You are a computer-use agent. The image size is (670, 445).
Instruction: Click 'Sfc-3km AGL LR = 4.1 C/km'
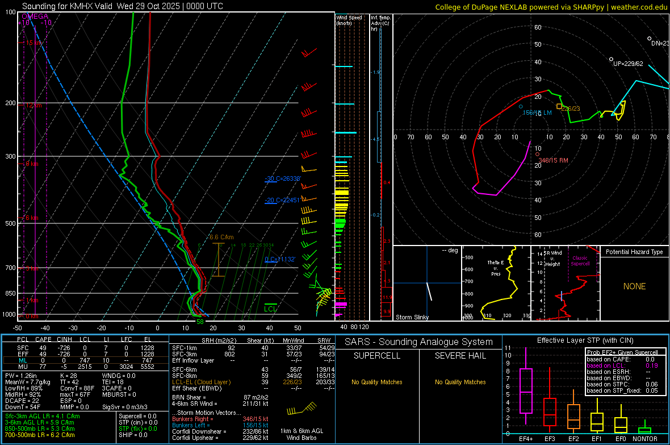(43, 416)
